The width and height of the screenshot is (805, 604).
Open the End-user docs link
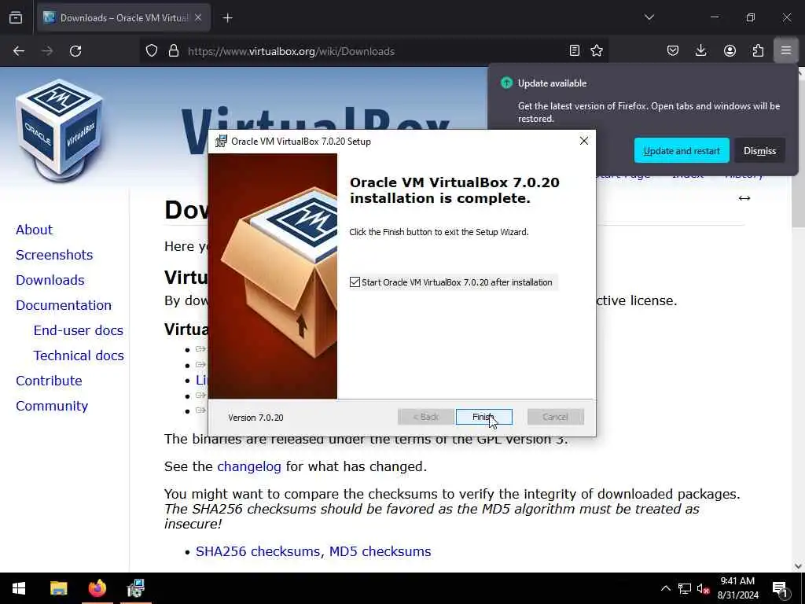pos(78,330)
